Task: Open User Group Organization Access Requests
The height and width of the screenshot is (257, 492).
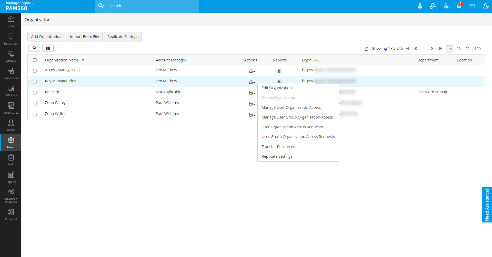Action: (x=298, y=137)
